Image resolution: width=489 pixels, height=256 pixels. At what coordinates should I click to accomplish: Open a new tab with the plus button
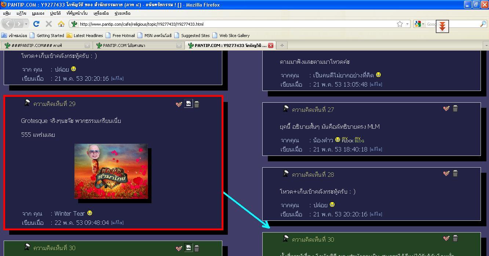tap(282, 45)
